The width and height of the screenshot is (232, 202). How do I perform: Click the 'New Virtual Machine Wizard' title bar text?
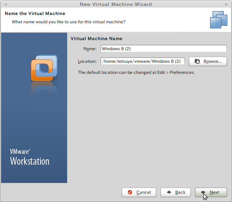click(x=116, y=4)
